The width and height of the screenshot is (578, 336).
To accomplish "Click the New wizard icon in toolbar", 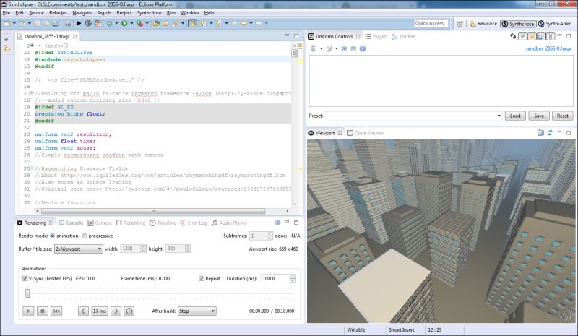I will (7, 23).
